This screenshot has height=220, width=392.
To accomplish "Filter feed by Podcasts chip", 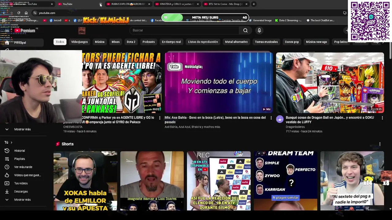I will [149, 42].
